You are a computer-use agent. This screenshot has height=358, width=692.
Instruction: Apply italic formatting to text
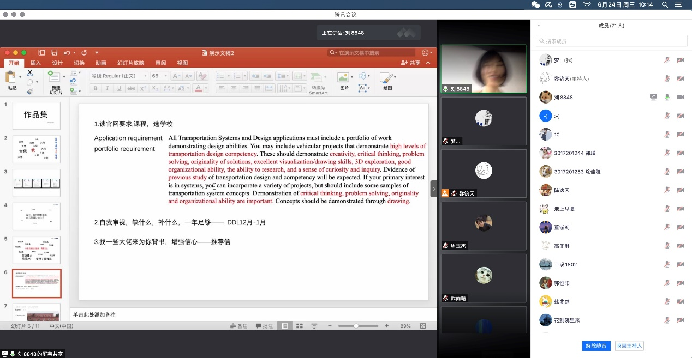pos(107,88)
